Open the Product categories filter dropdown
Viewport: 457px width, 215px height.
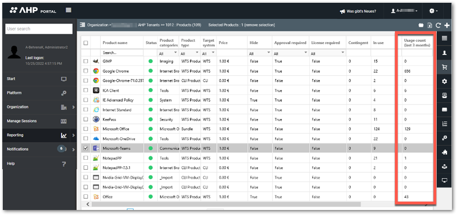pos(168,53)
